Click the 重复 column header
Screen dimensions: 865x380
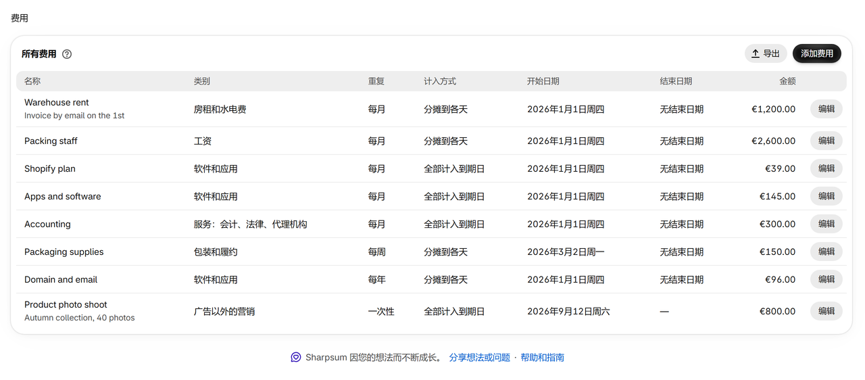[376, 81]
